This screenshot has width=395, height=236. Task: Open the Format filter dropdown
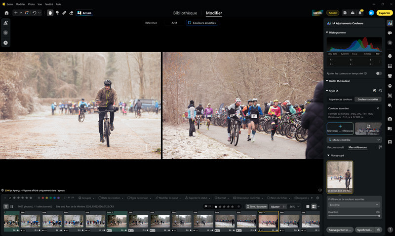point(222,198)
